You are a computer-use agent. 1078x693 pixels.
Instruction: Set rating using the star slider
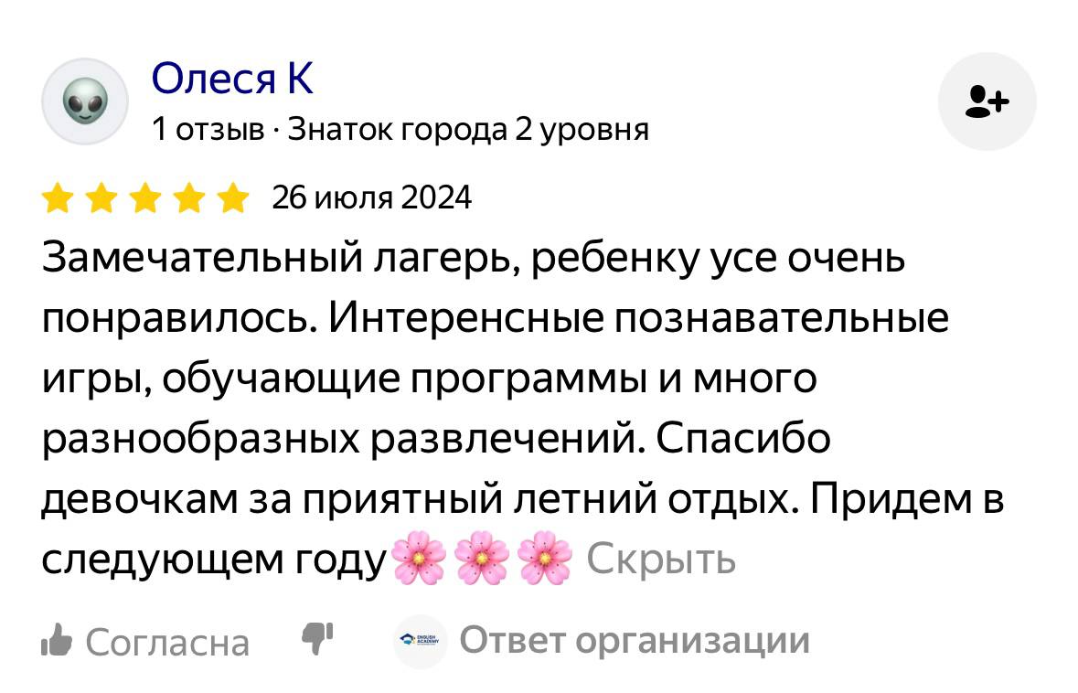tap(145, 197)
